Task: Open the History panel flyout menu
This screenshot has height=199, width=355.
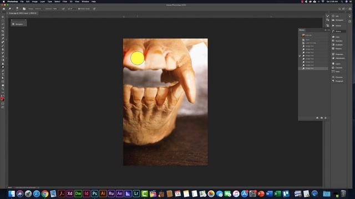Action: point(329,30)
